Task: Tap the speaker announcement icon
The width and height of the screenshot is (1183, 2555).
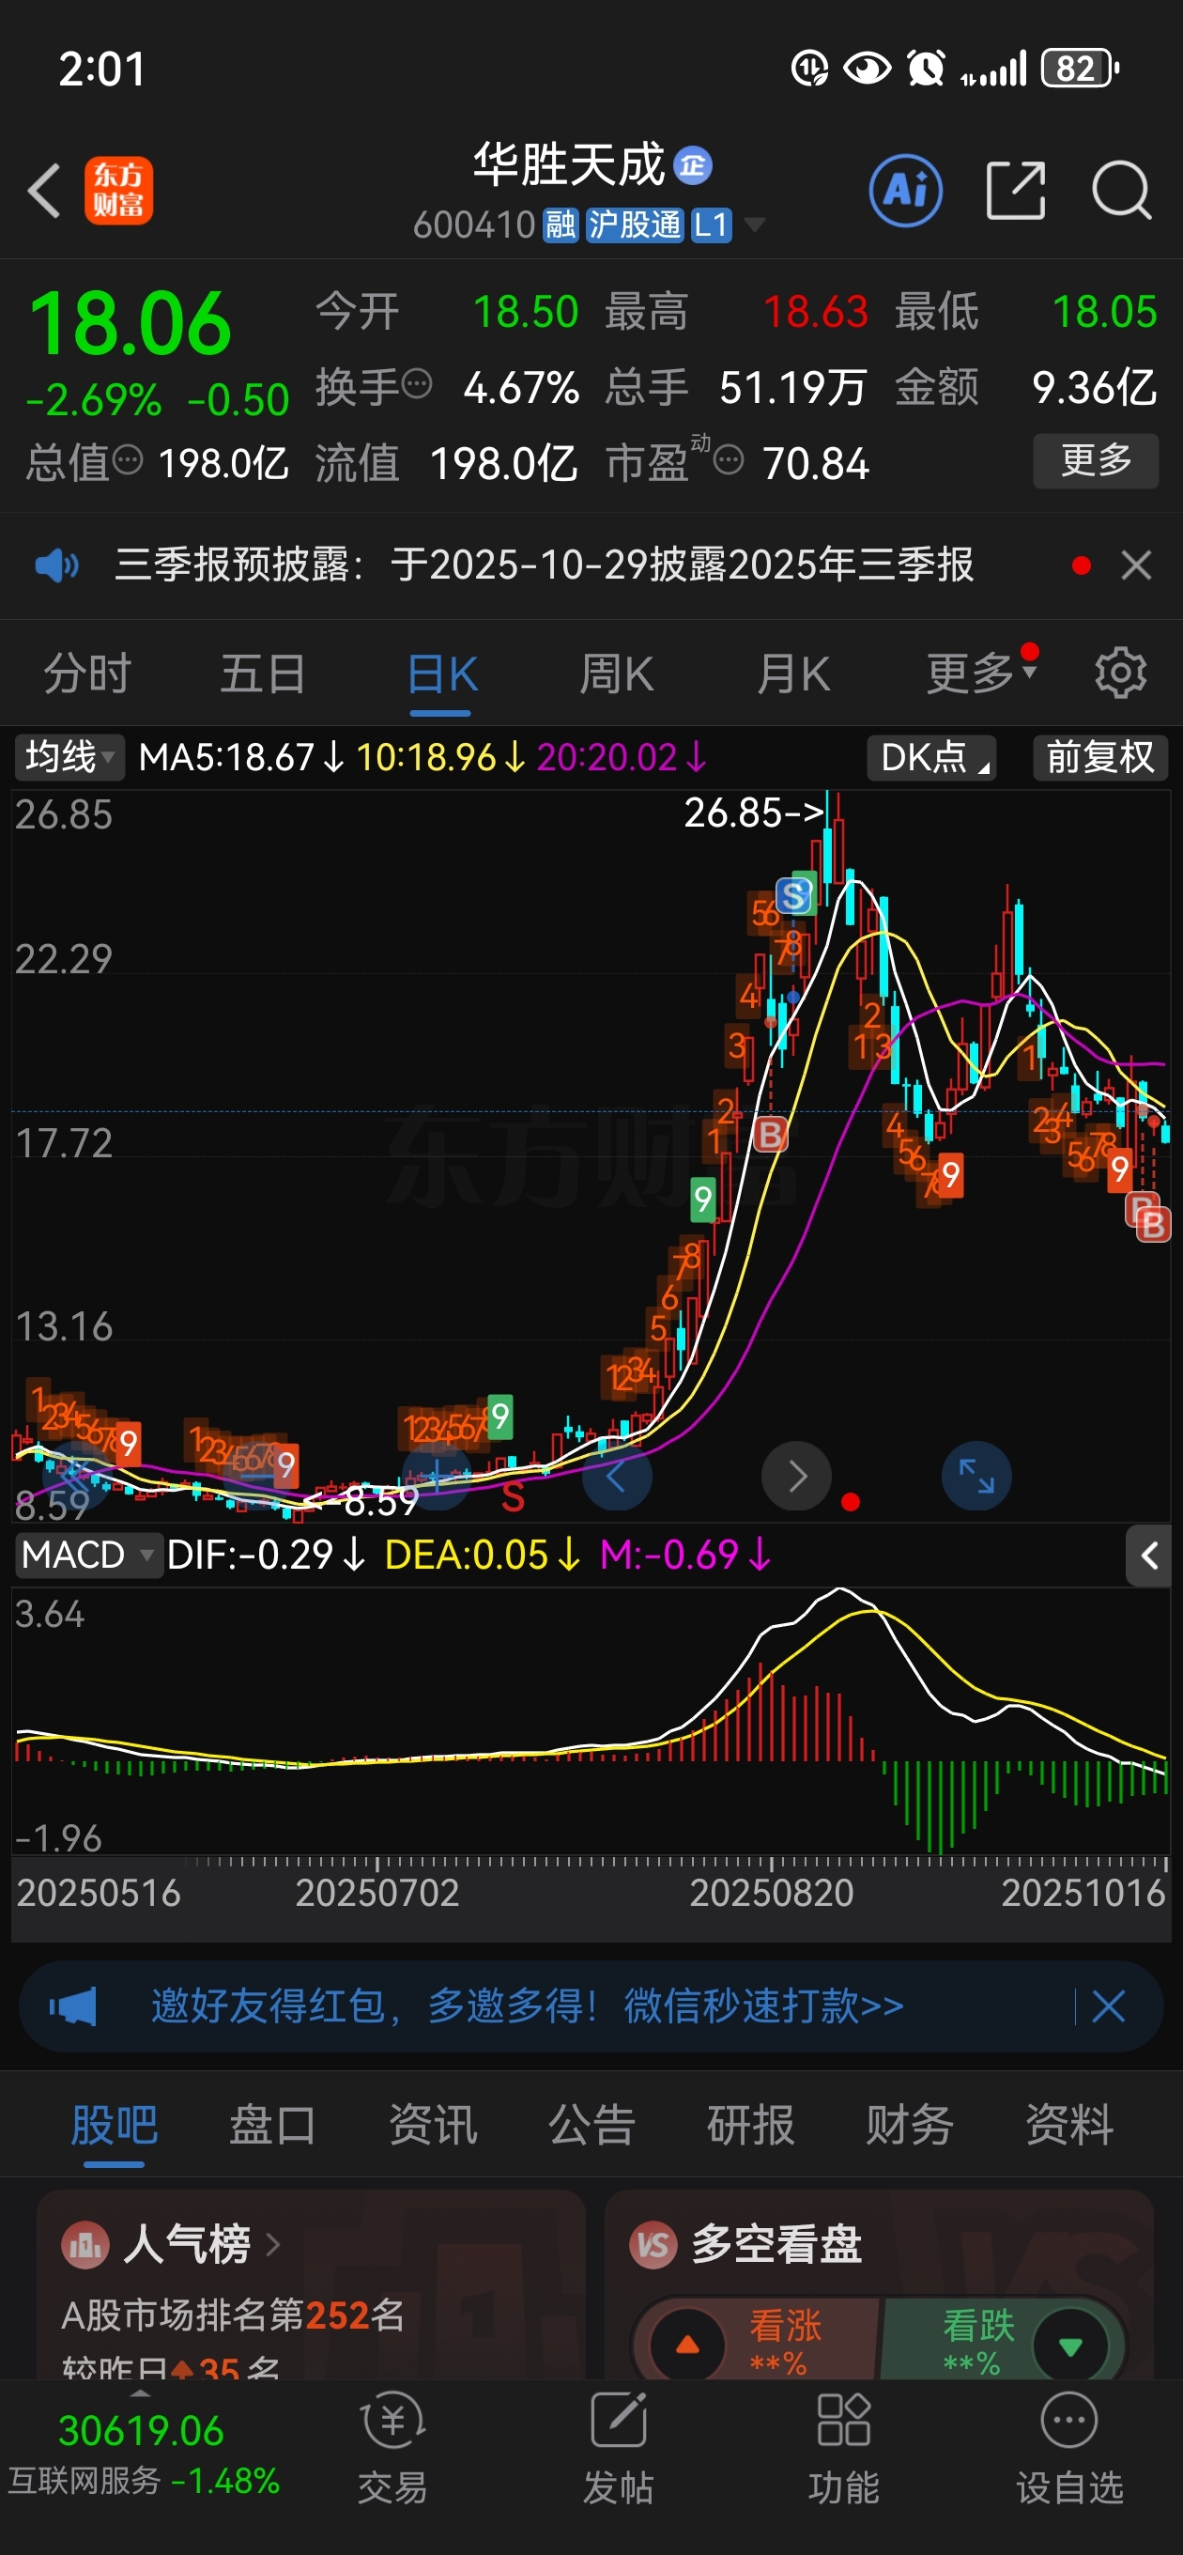Action: coord(56,565)
